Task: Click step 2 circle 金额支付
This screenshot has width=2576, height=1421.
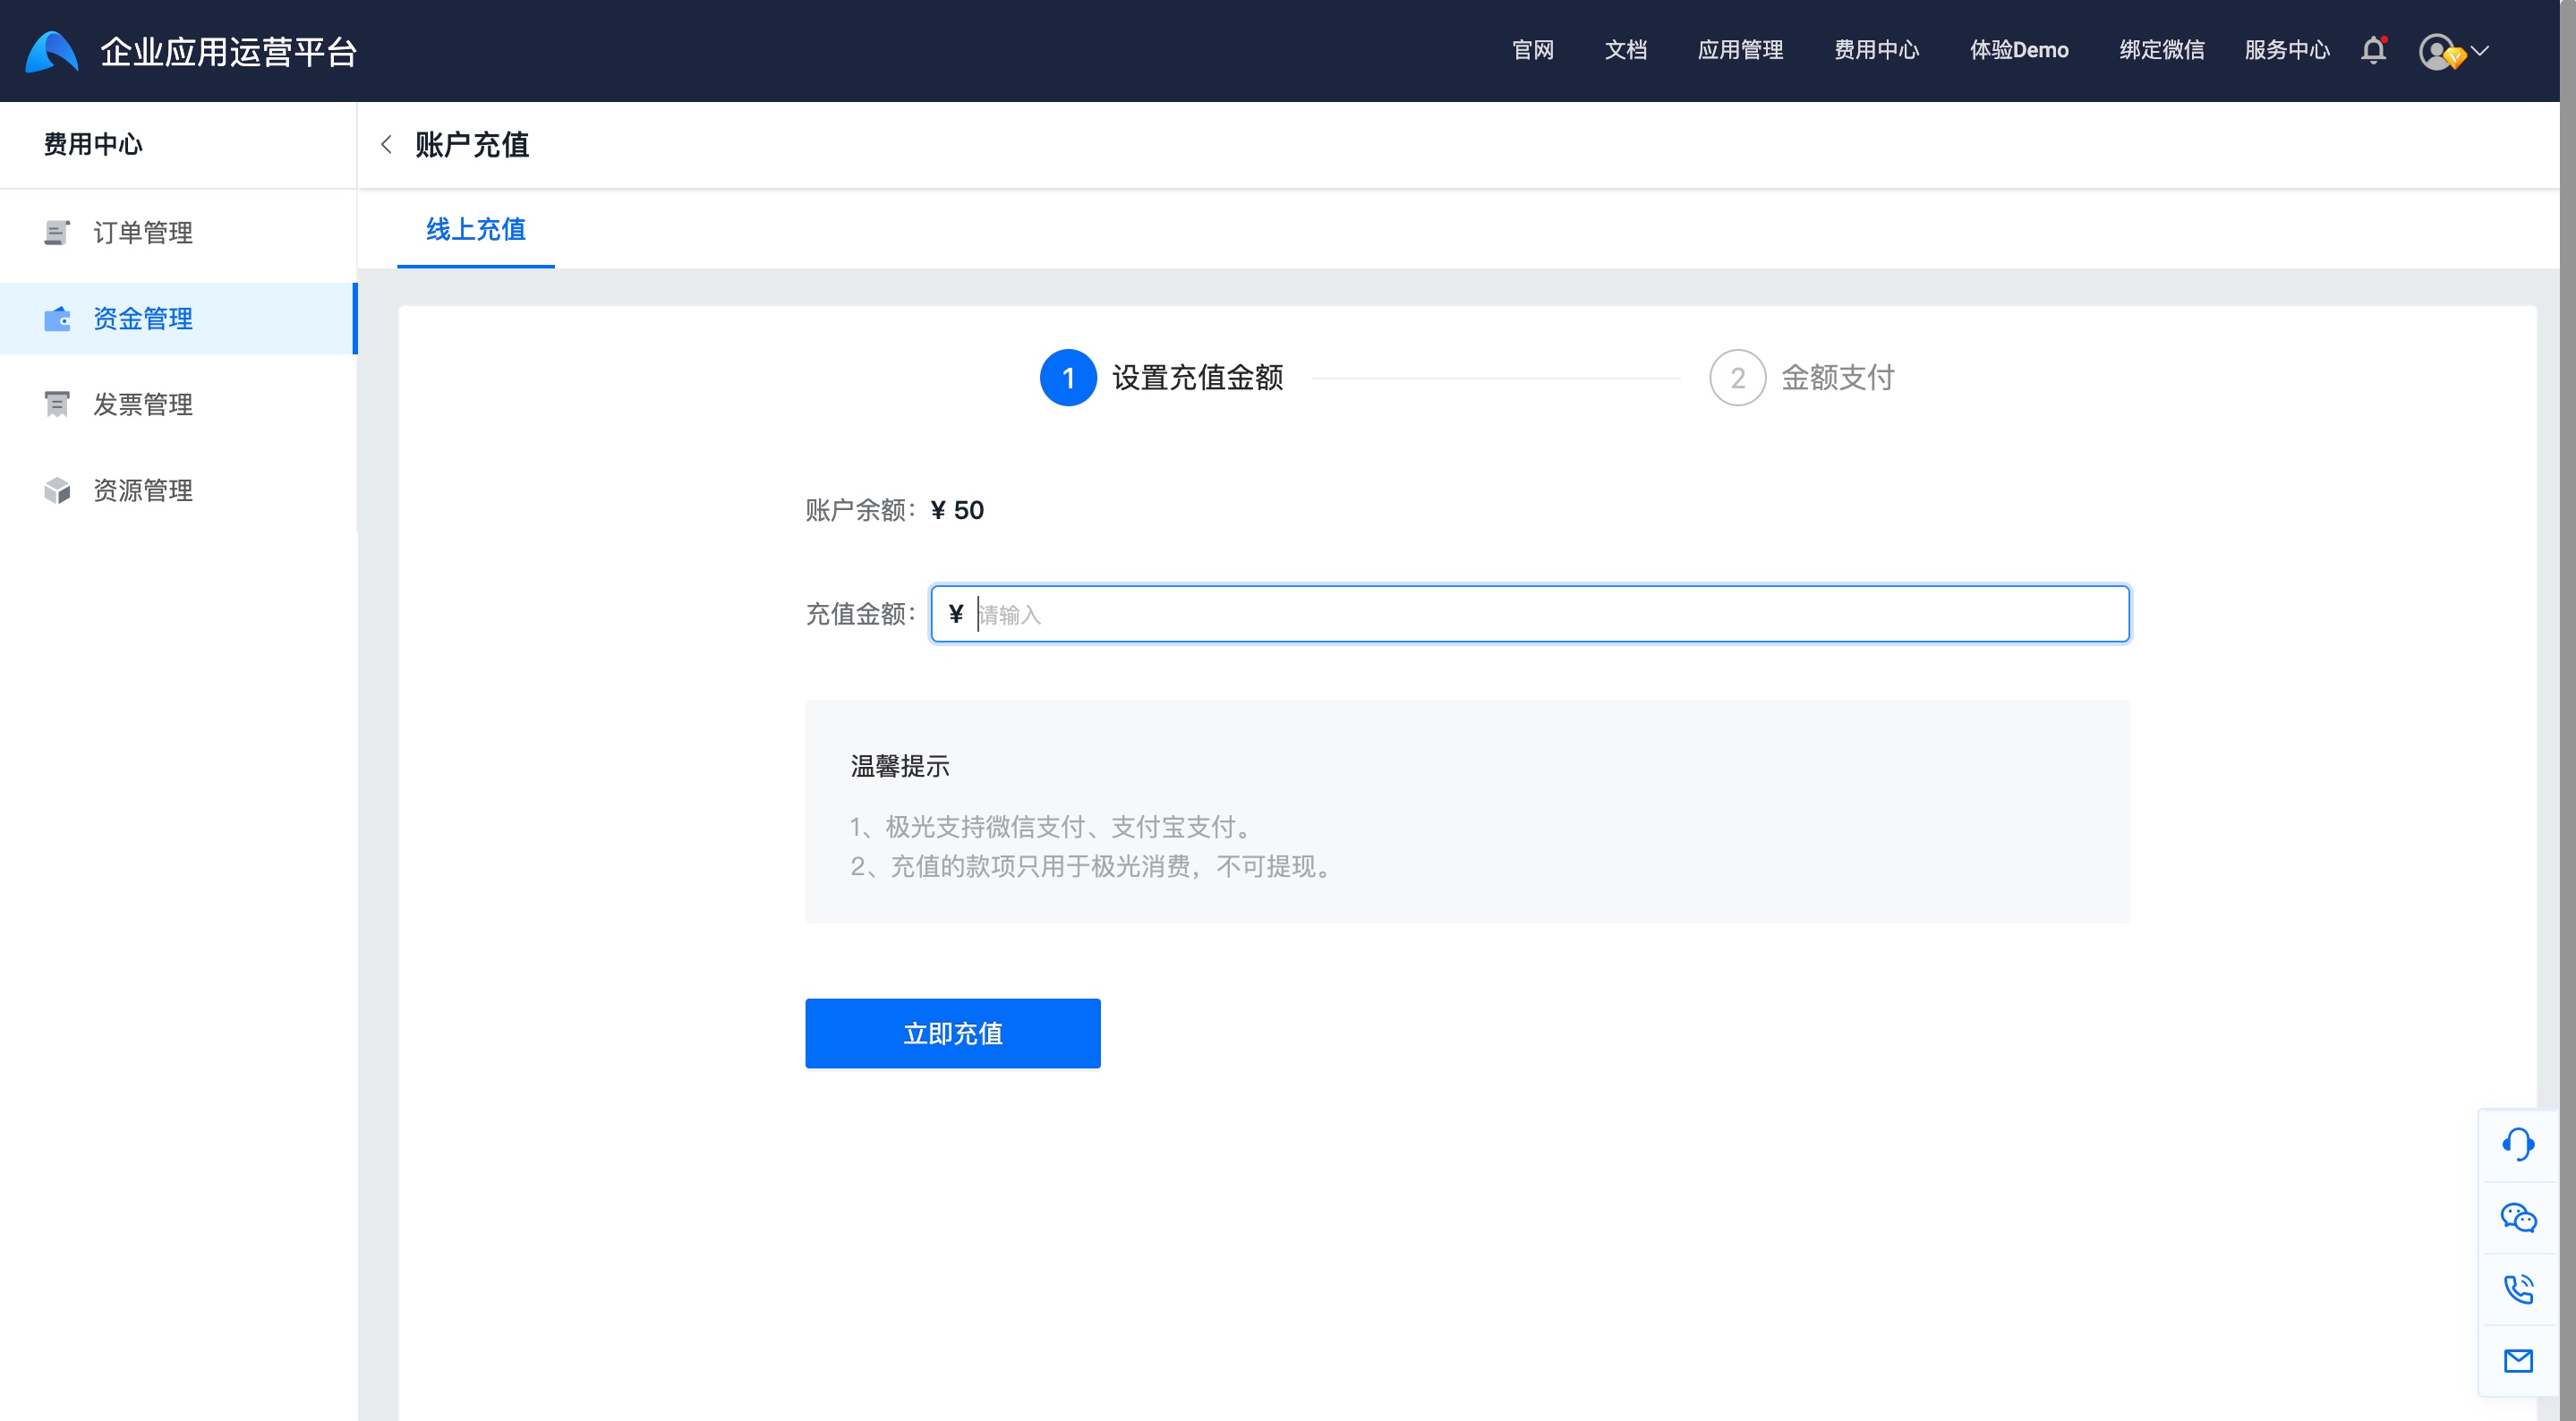Action: 1738,378
